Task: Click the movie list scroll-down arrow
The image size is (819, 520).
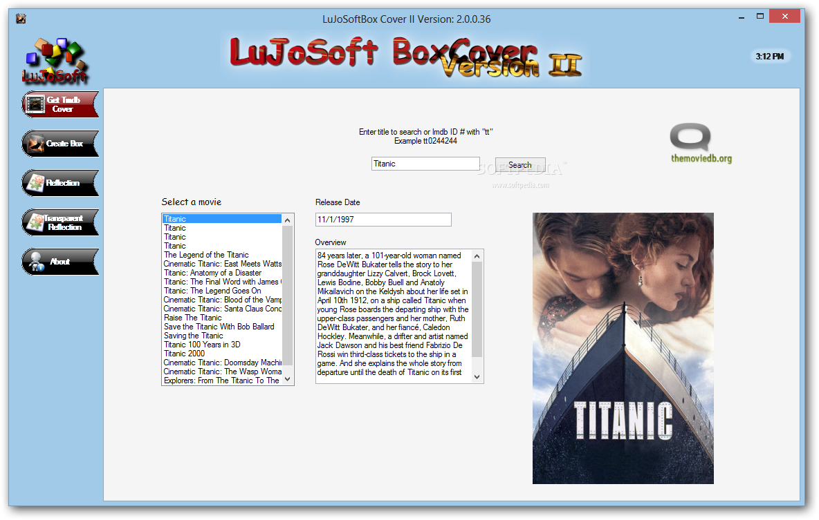Action: [x=287, y=379]
